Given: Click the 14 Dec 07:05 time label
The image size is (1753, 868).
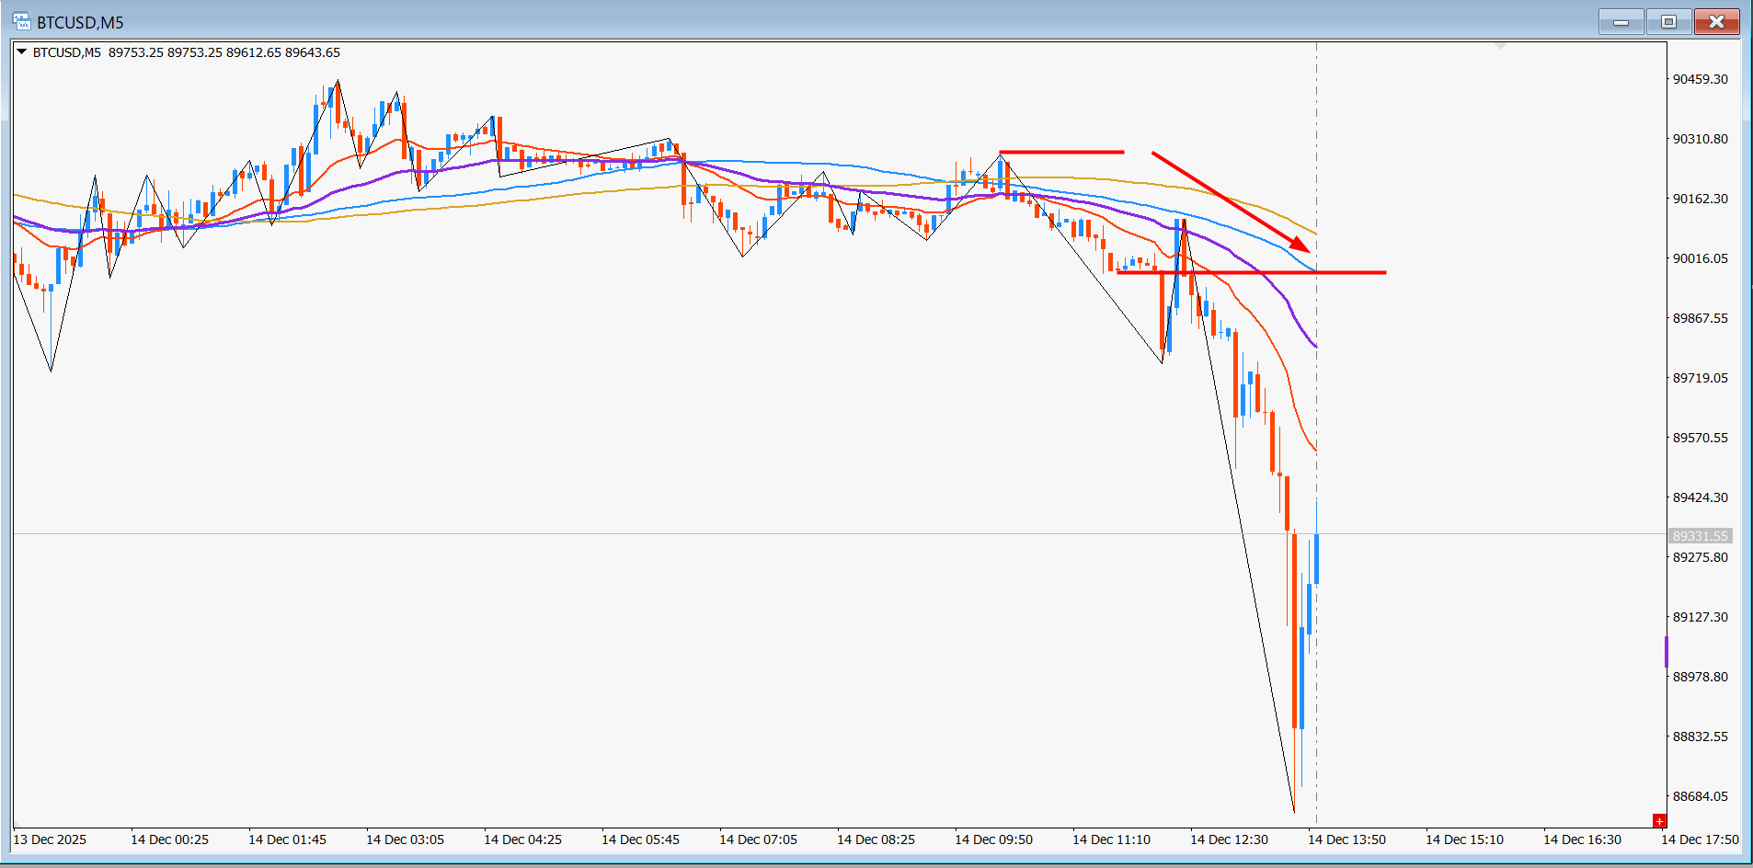Looking at the screenshot, I should (x=758, y=839).
